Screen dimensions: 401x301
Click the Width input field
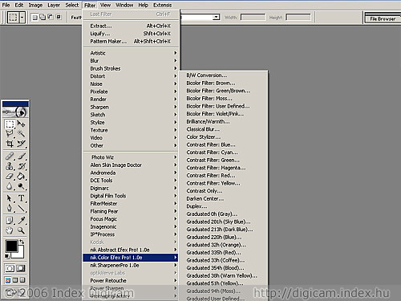[253, 18]
